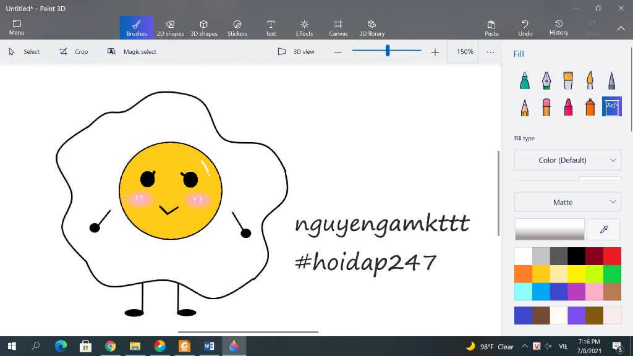Expand the Fill type Color (Default) dropdown
The image size is (633, 356).
coord(567,160)
